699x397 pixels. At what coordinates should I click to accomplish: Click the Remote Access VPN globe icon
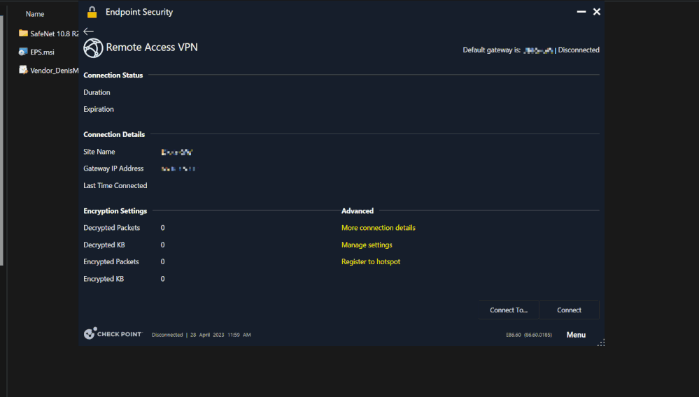click(x=93, y=48)
